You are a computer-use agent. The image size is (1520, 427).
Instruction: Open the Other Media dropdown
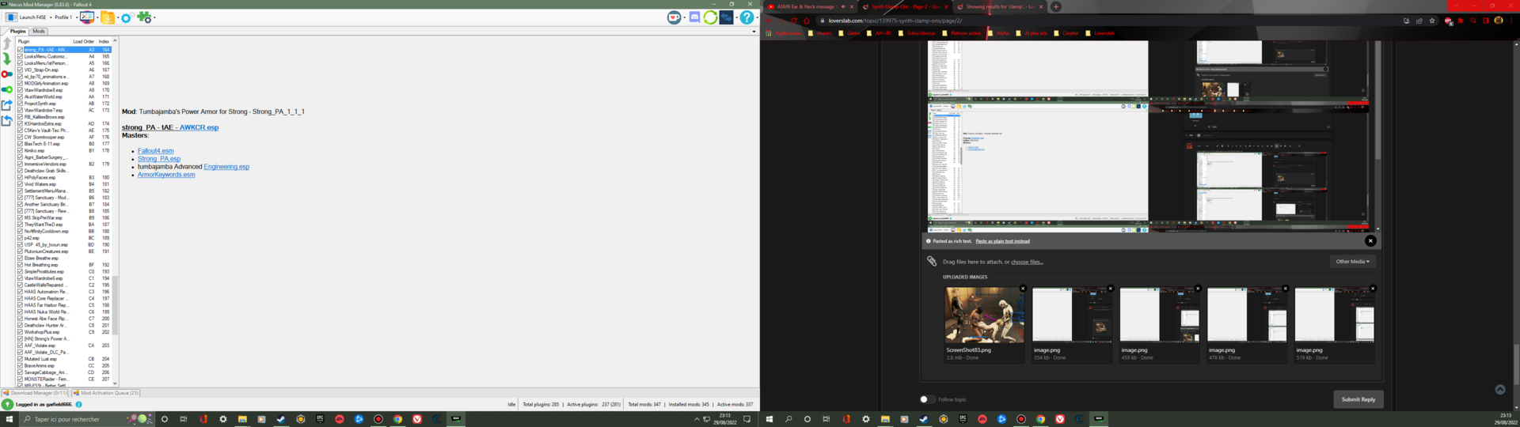pos(1352,261)
